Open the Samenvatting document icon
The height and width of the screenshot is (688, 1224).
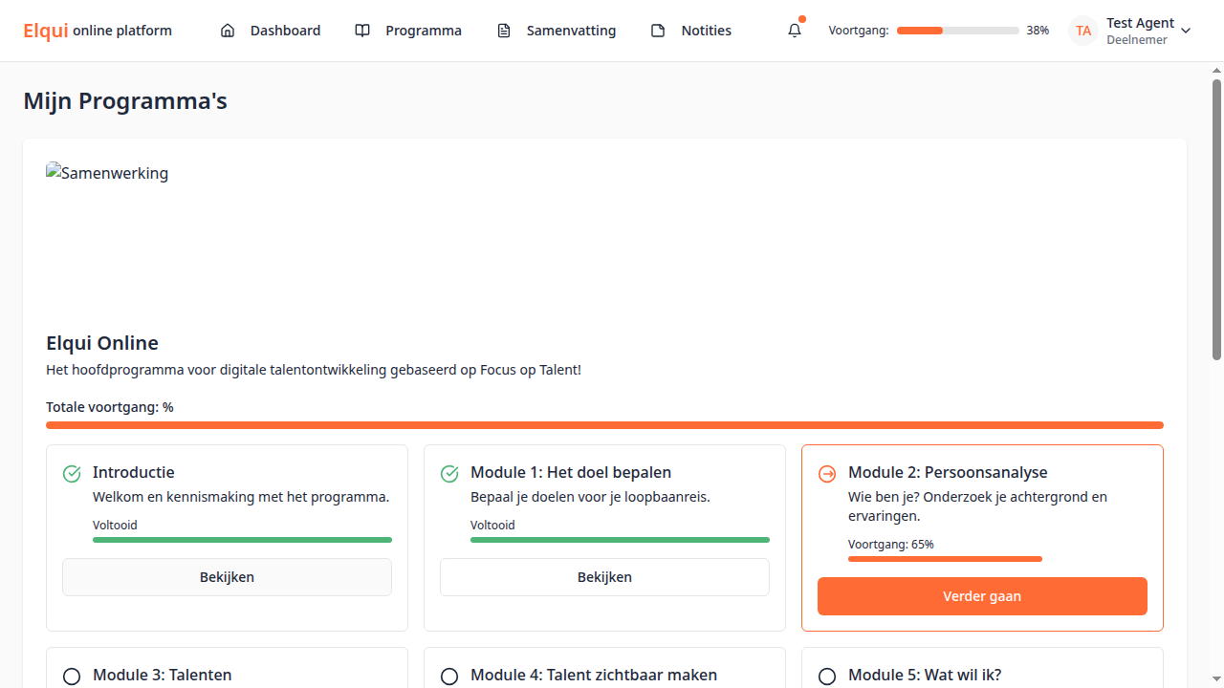click(504, 31)
